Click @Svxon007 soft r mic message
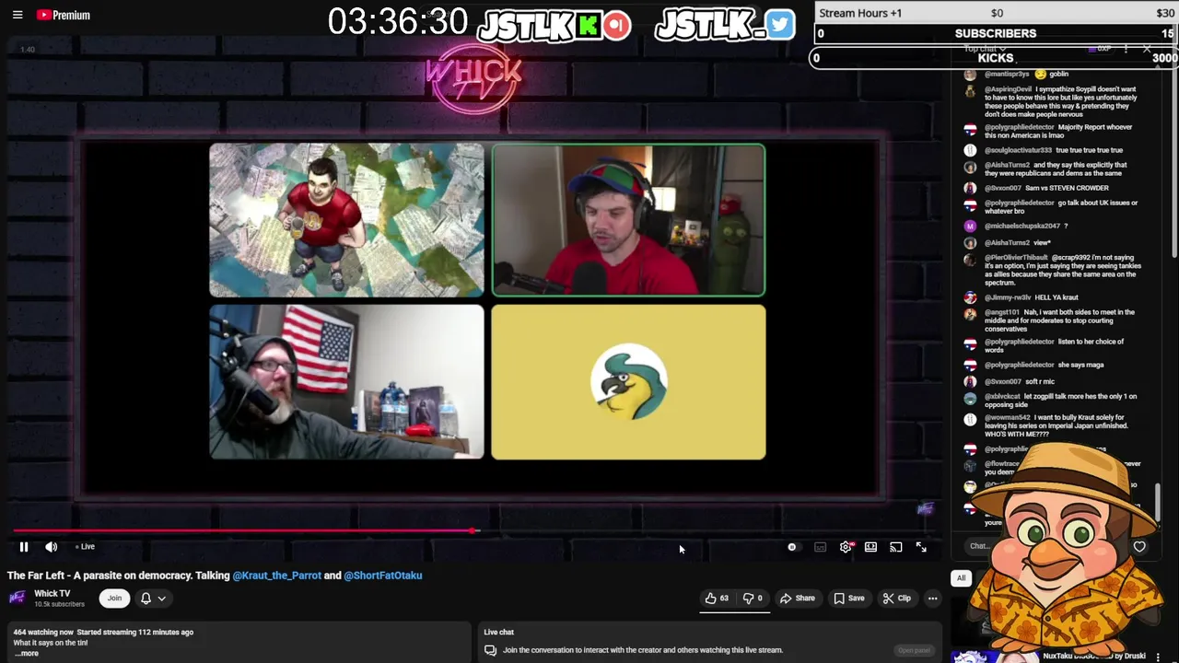This screenshot has height=663, width=1179. [x=1020, y=381]
